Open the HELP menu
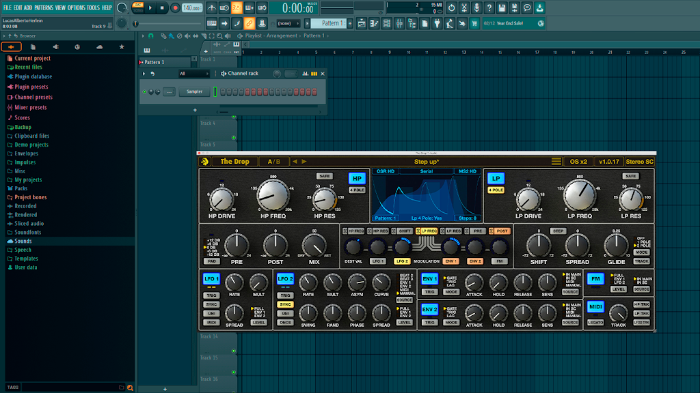This screenshot has height=393, width=700. (107, 8)
